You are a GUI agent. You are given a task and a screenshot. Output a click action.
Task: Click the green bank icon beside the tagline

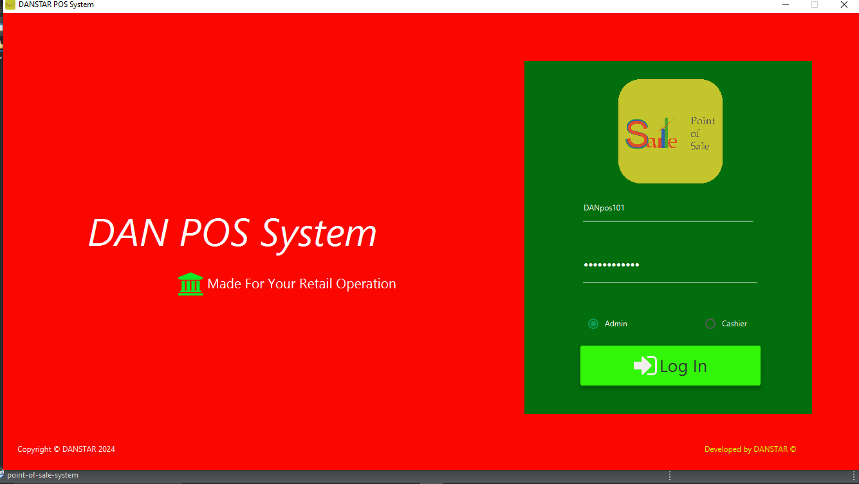190,283
